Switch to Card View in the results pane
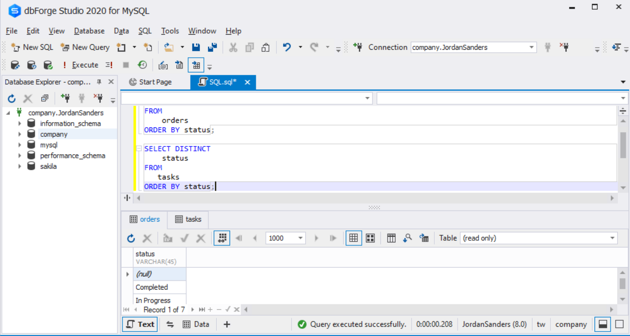This screenshot has height=336, width=630. coord(370,238)
